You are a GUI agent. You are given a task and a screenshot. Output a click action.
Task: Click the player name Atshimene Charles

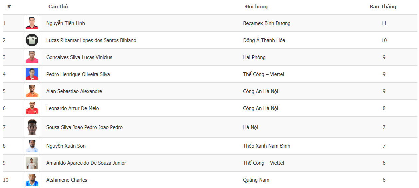(x=67, y=180)
